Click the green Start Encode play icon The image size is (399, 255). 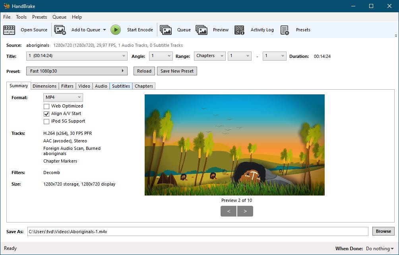coord(116,30)
